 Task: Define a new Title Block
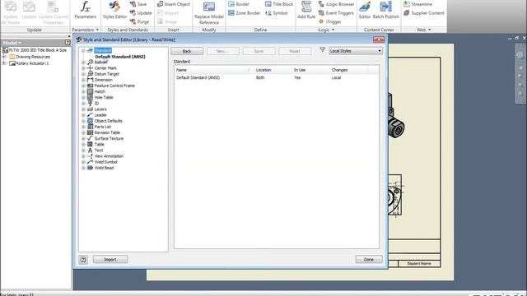(279, 4)
